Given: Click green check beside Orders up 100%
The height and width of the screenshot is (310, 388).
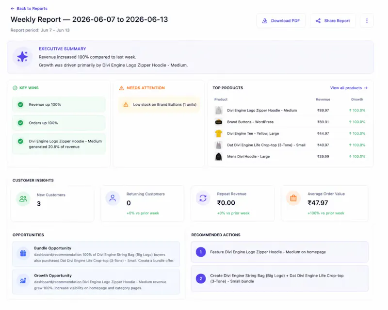Looking at the screenshot, I should point(20,123).
